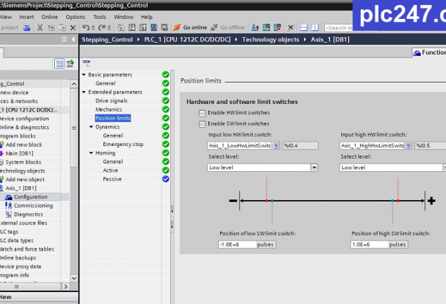Click the Go online button
Screen dimensions: 446x304
point(191,27)
